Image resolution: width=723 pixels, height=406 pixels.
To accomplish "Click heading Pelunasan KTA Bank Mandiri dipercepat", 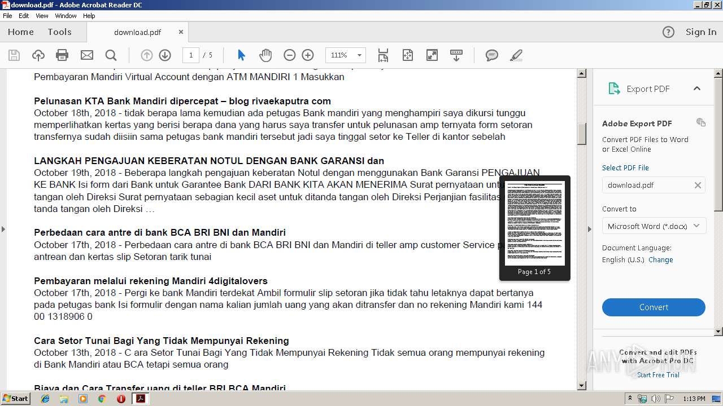I will tap(182, 101).
